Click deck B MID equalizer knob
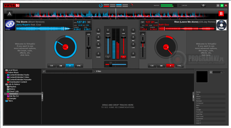The height and width of the screenshot is (128, 231). pyautogui.click(x=133, y=38)
